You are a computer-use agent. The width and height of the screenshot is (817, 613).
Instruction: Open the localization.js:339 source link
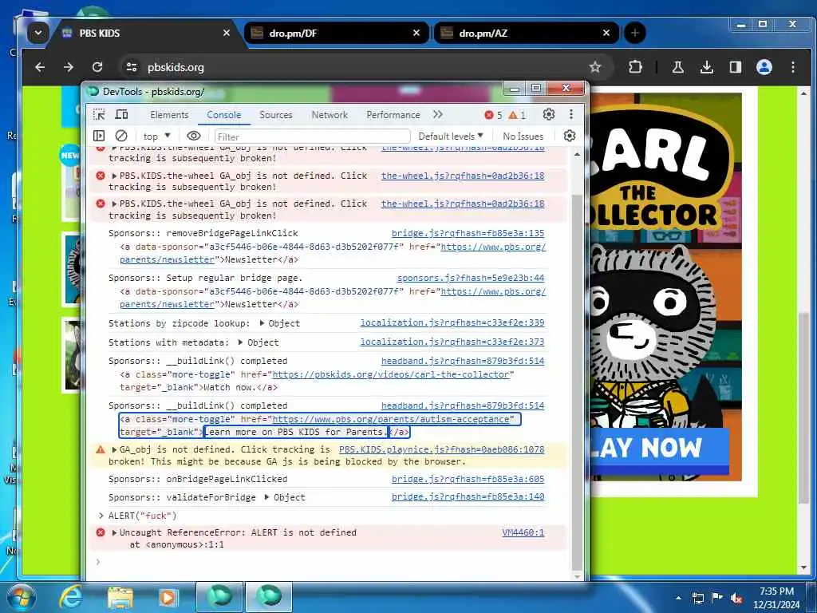click(452, 322)
